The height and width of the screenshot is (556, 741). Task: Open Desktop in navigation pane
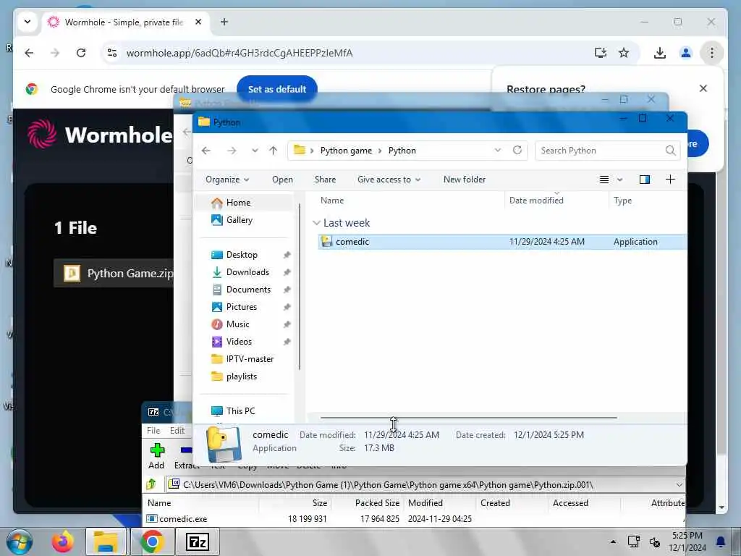point(242,255)
